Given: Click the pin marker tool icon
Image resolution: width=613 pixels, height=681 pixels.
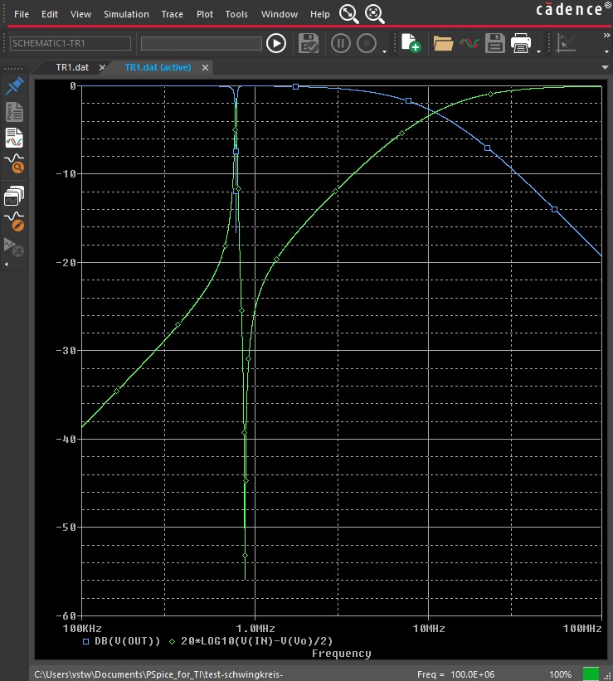Looking at the screenshot, I should pos(14,85).
